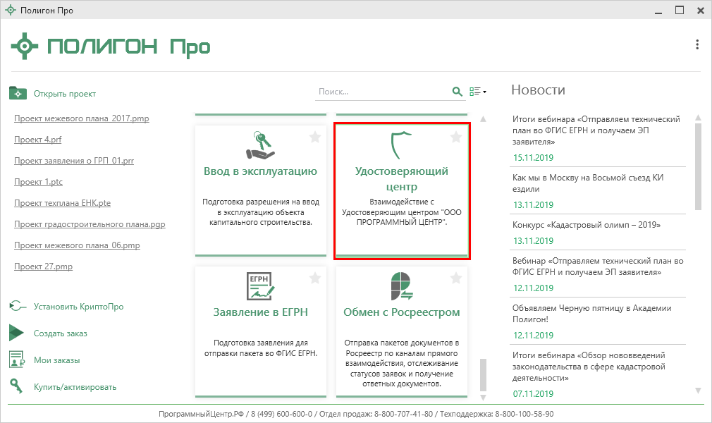Open the Проект техплана ЕНК.pte file
Viewport: 712px width, 423px height.
[x=62, y=203]
